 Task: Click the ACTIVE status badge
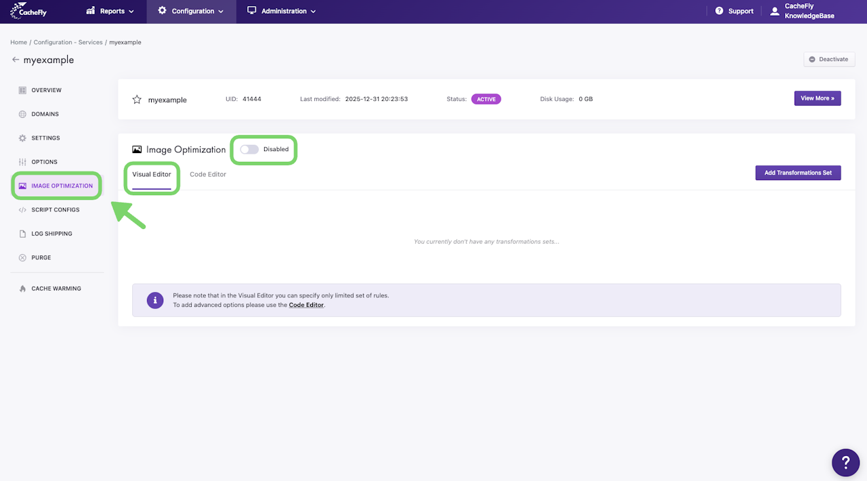(486, 99)
